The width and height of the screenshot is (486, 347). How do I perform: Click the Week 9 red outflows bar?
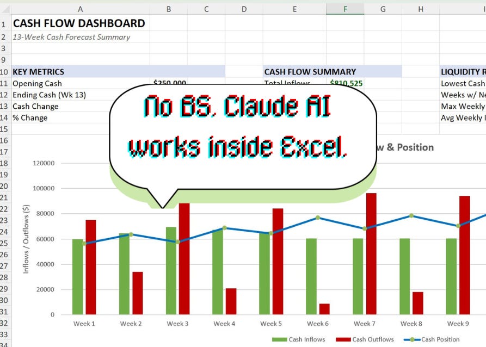click(465, 255)
